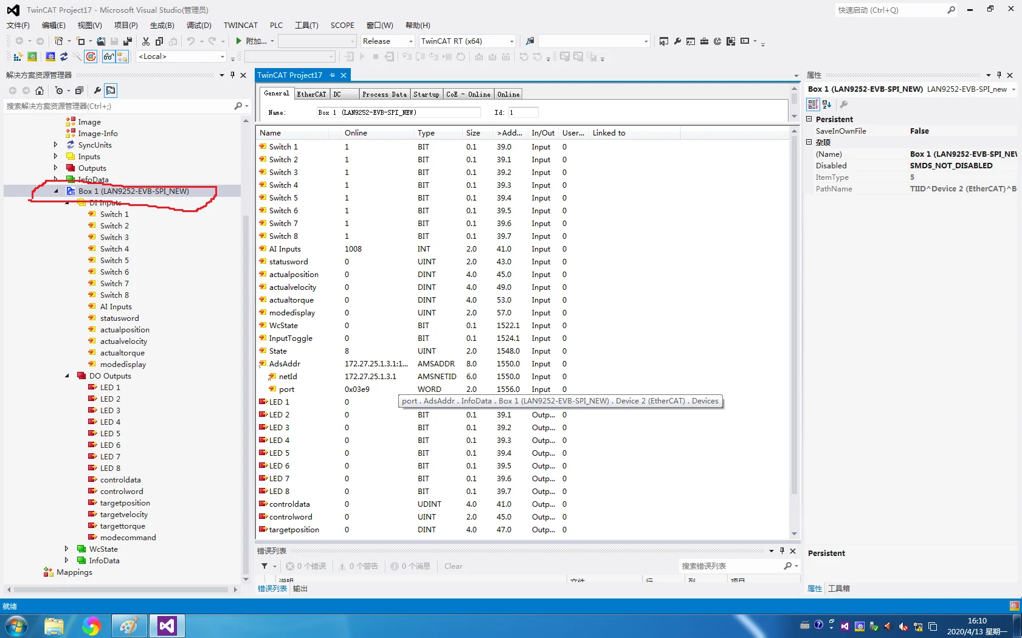Toggle Categorized view in Properties panel
This screenshot has width=1022, height=638.
813,105
